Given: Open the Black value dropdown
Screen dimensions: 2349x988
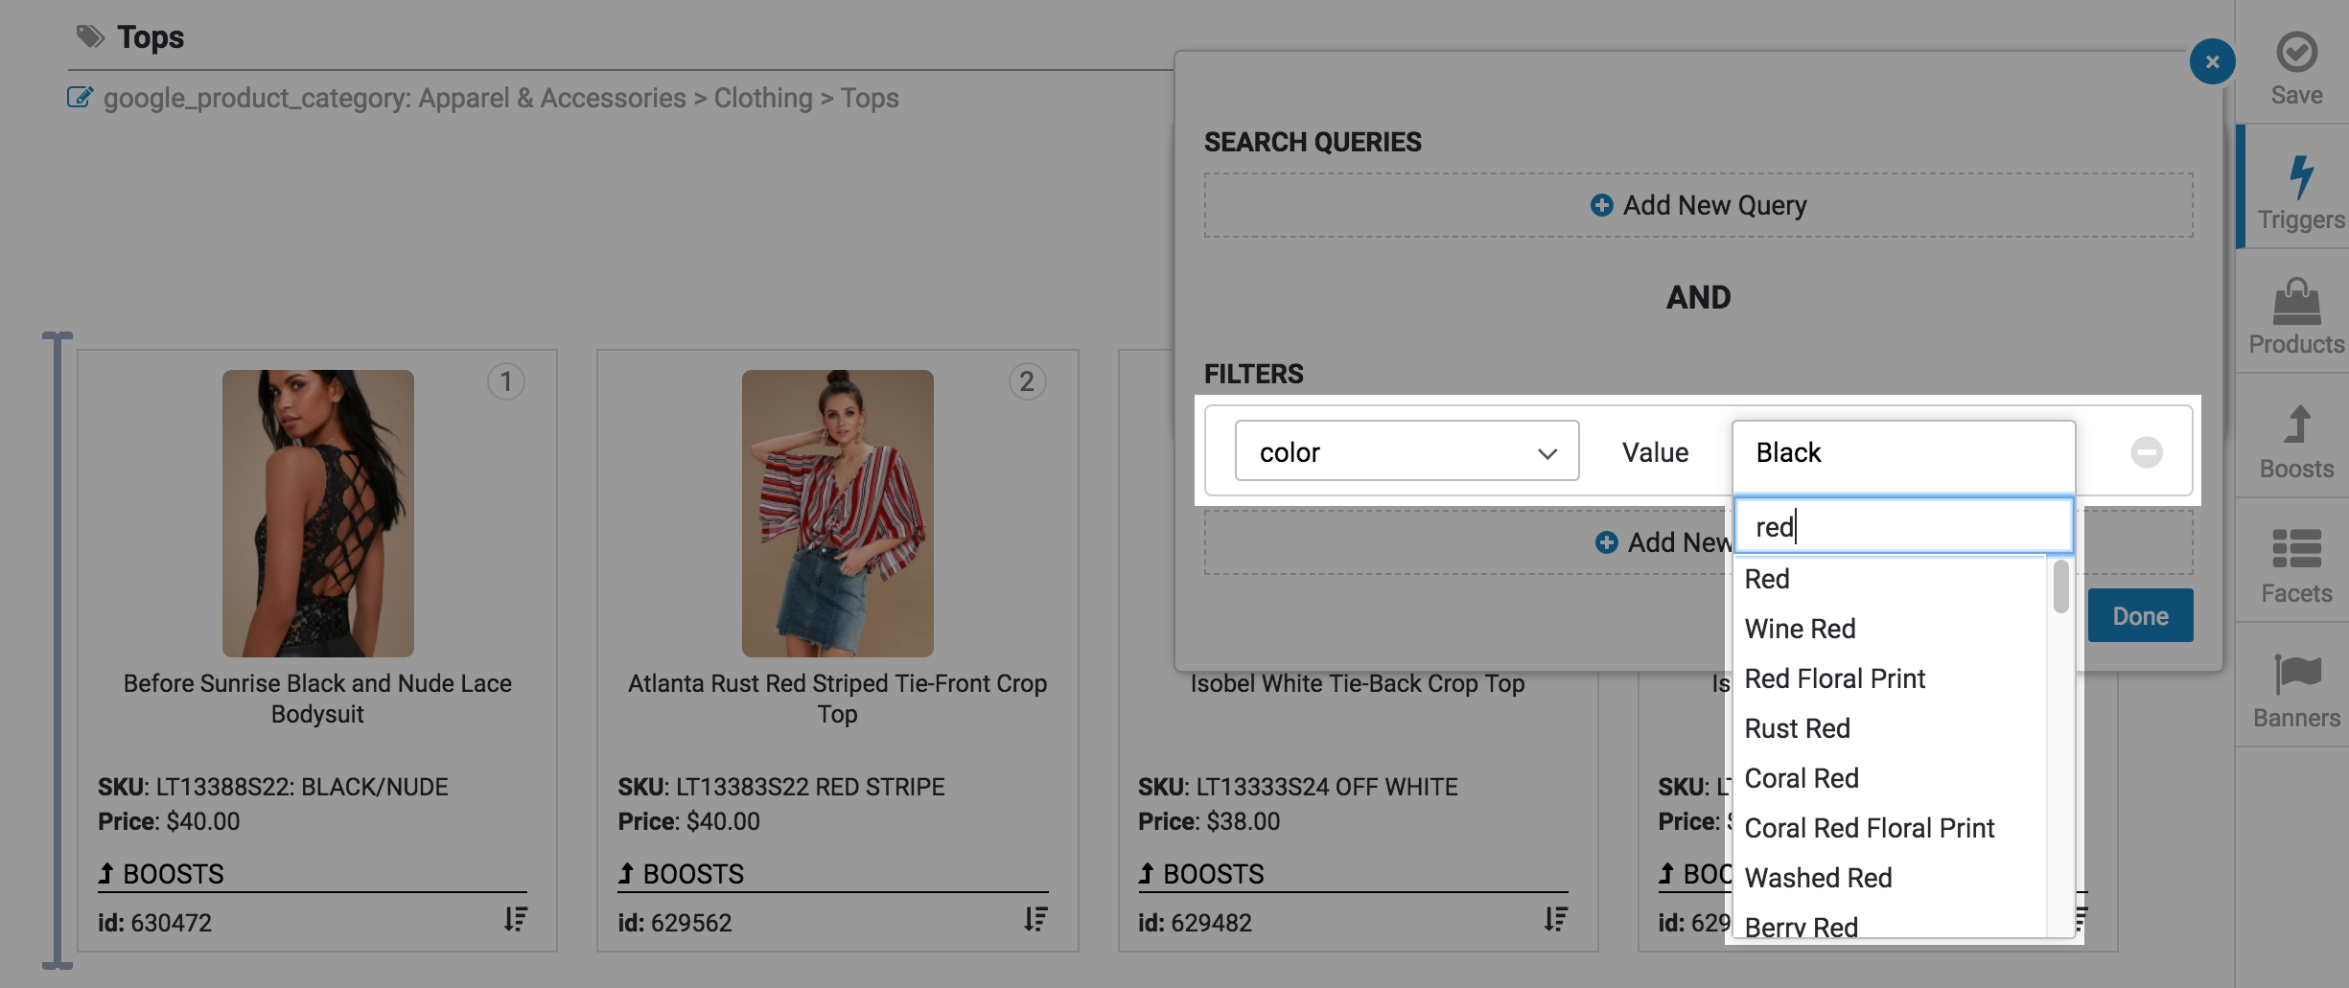Looking at the screenshot, I should click(1903, 451).
